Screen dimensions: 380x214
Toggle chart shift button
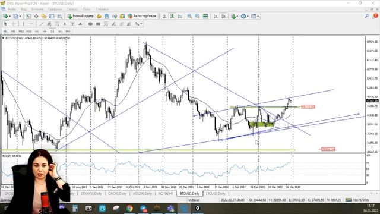tap(223, 16)
